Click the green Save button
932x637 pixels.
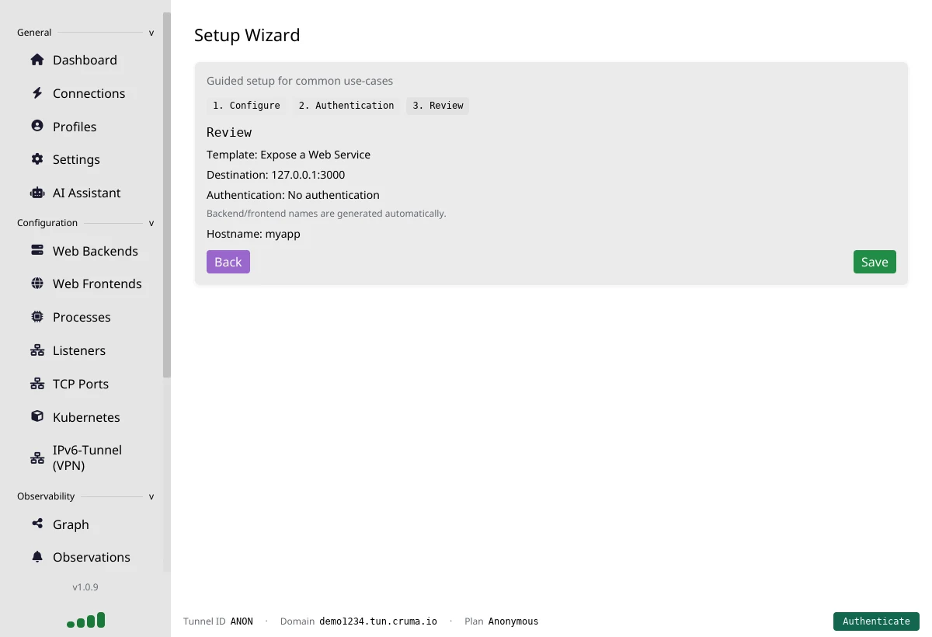point(875,262)
